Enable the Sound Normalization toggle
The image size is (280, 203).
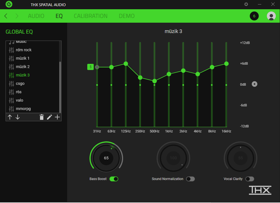pos(190,179)
